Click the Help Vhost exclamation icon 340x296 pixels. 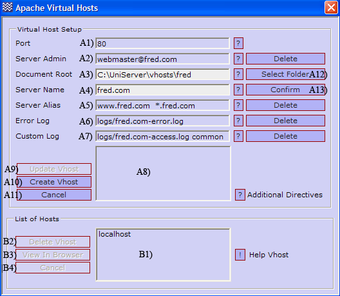240,255
